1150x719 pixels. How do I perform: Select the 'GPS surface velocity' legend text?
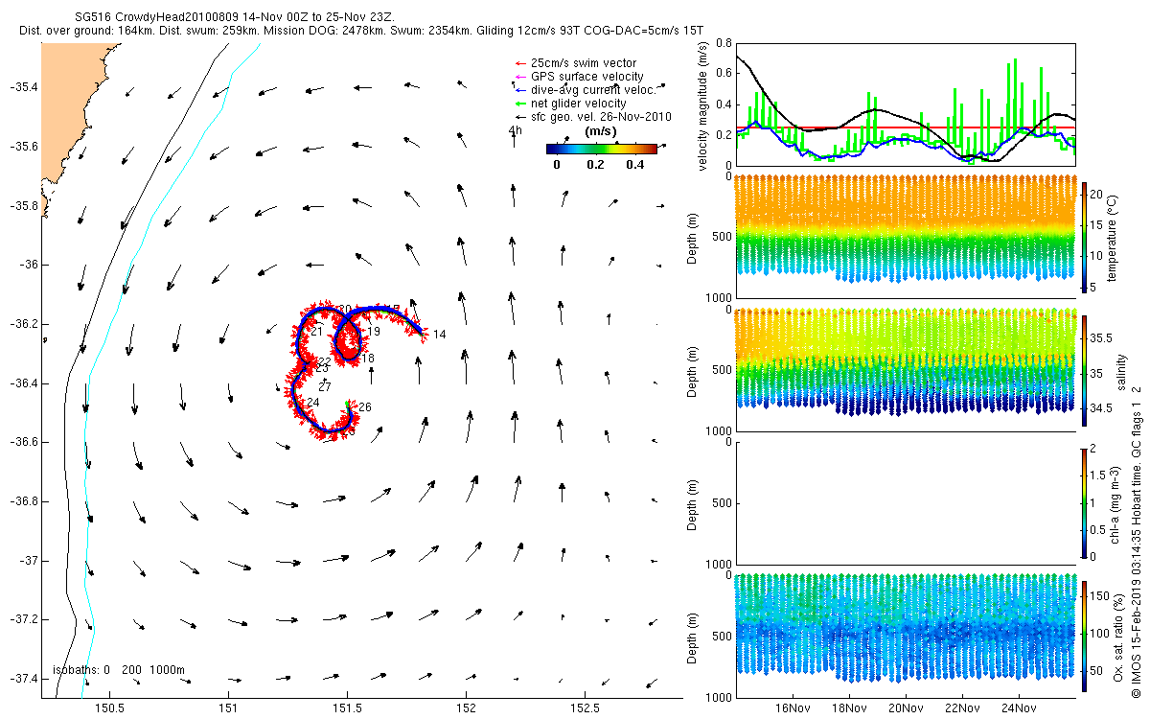click(x=586, y=77)
